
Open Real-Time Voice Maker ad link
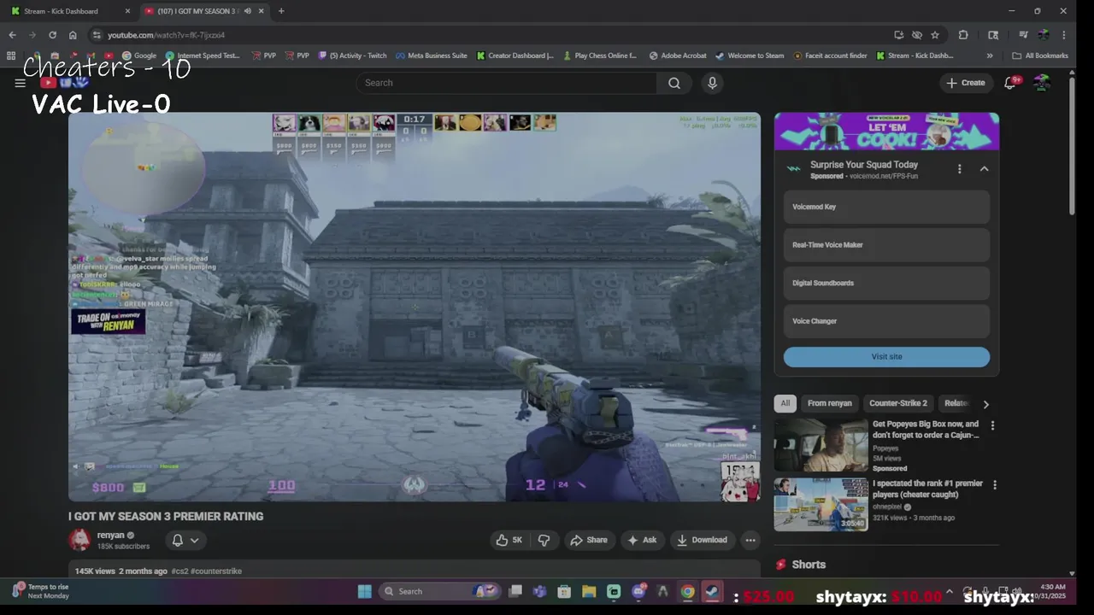(886, 245)
